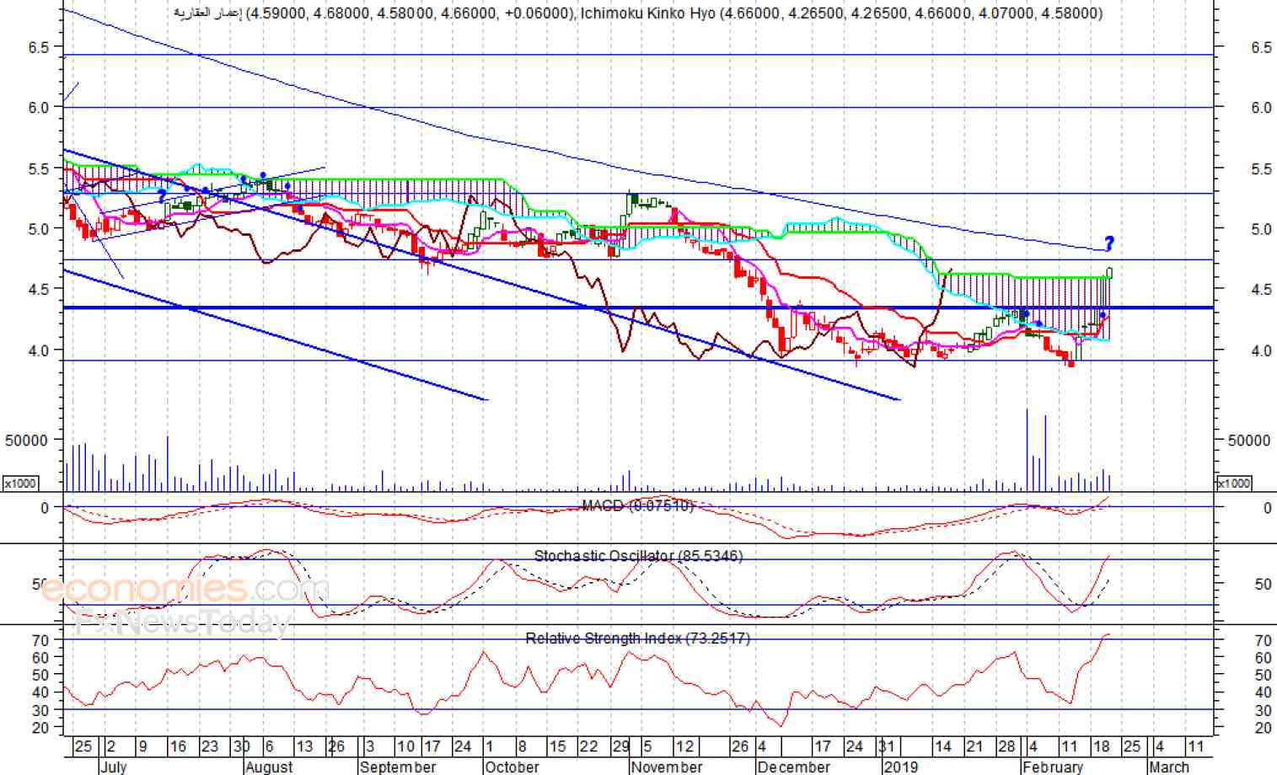Click the latest green candle near 4.66
Viewport: 1277px width, 775px height.
coord(1110,272)
